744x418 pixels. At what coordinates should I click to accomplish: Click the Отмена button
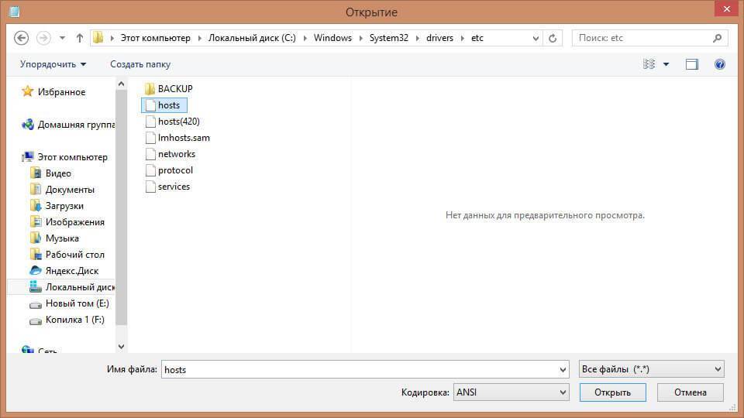pyautogui.click(x=690, y=392)
